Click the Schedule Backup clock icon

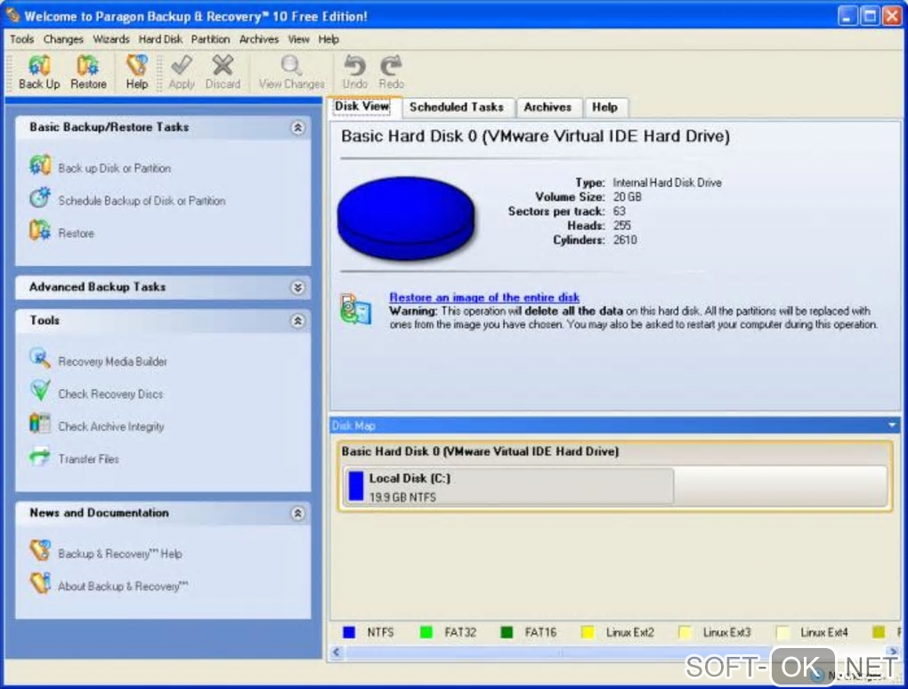[x=40, y=198]
